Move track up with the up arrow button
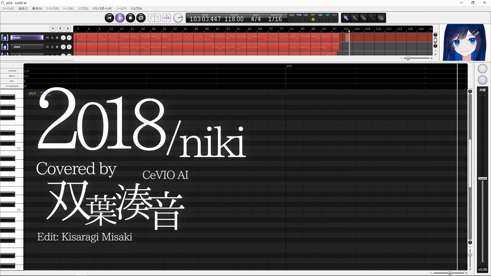This screenshot has height=276, width=491. [x=60, y=28]
